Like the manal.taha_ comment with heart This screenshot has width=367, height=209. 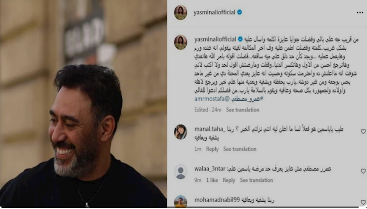pyautogui.click(x=363, y=131)
